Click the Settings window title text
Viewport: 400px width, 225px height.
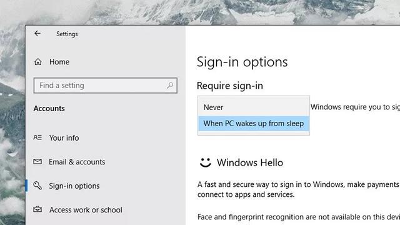67,34
